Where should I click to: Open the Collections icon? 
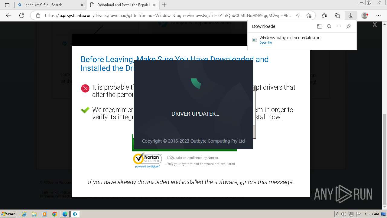click(x=337, y=15)
